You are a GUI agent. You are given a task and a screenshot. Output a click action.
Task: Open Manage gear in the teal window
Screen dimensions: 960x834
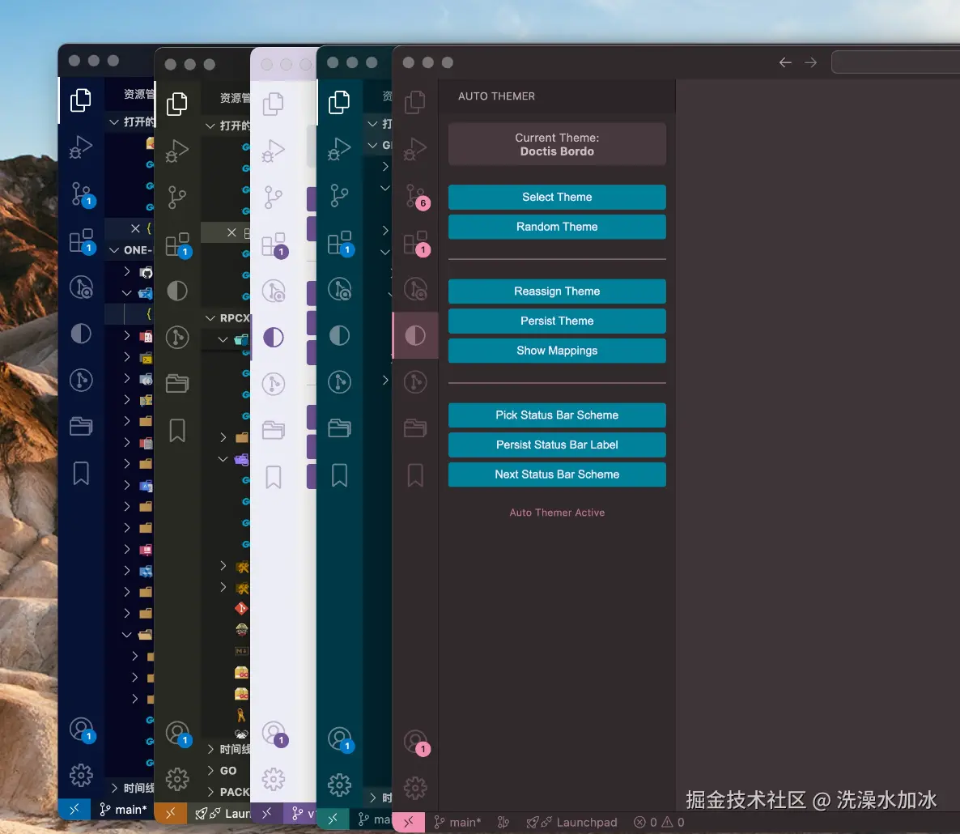[339, 785]
